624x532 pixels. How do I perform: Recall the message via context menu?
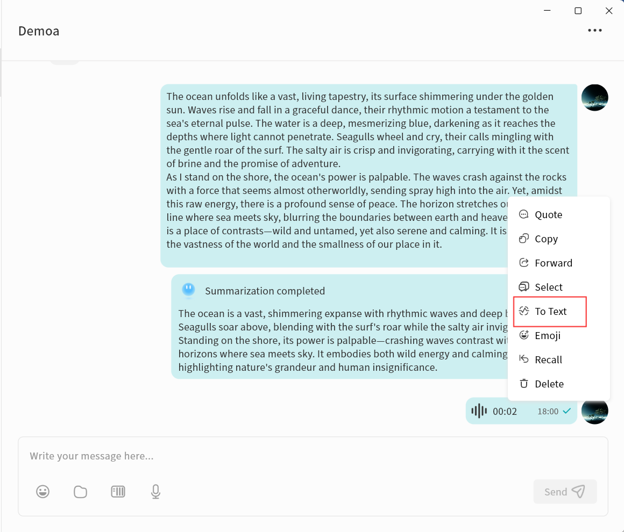click(548, 360)
